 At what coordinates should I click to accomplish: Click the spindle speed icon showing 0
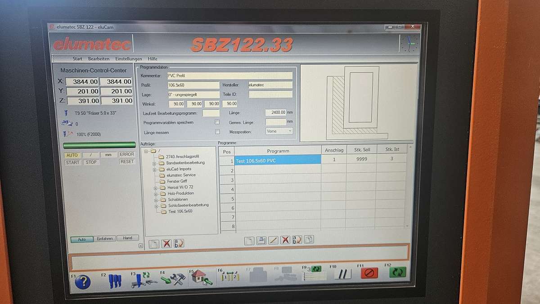pyautogui.click(x=68, y=123)
